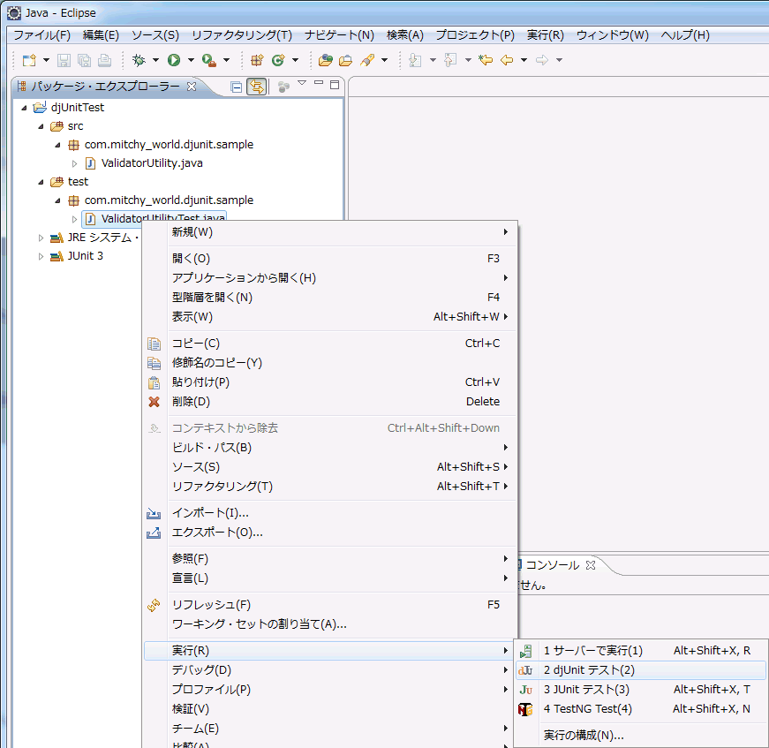The image size is (769, 748).
Task: Choose インポート(I)... in context menu
Action: 330,513
